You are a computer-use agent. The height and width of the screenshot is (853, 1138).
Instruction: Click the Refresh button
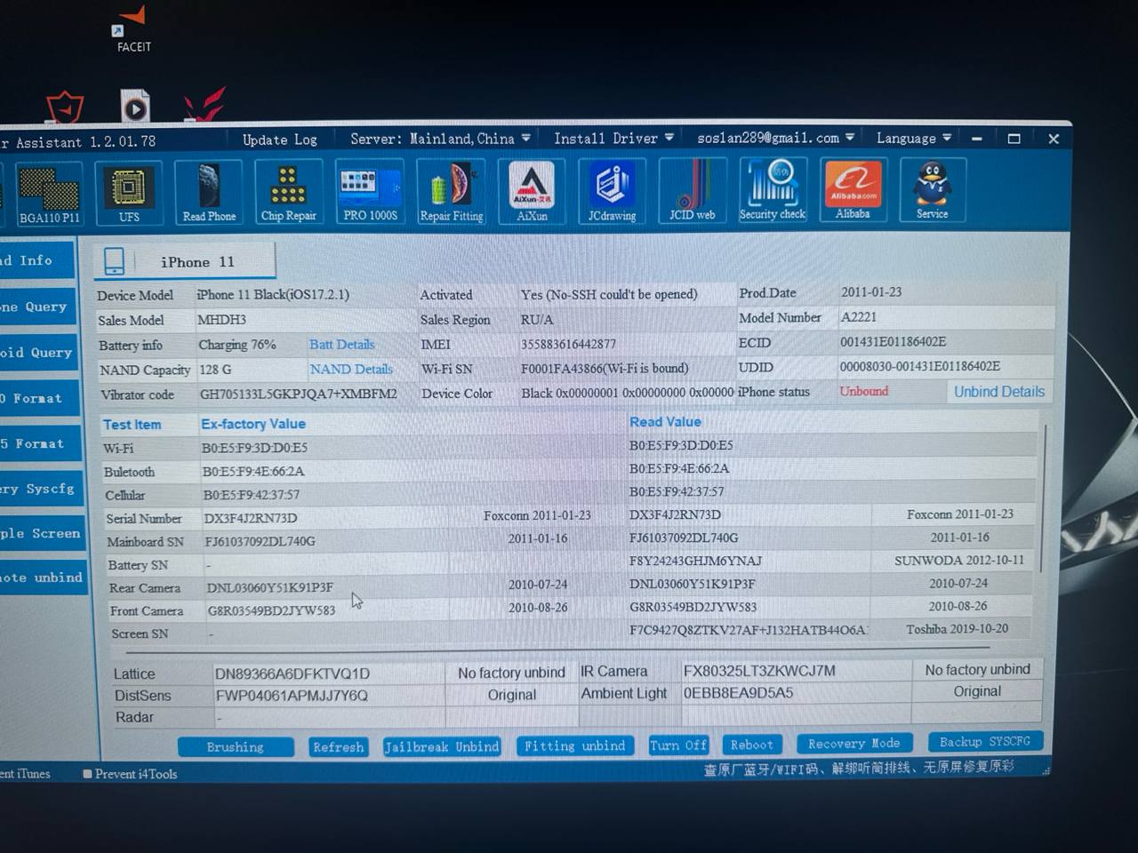click(338, 747)
